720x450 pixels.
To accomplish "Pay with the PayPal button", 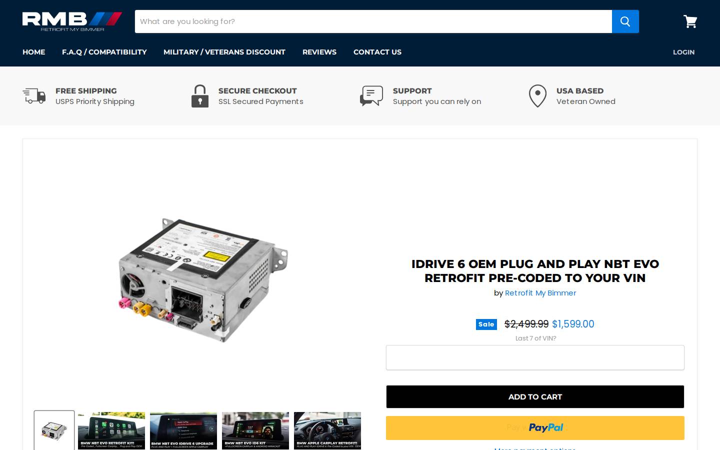I will click(x=535, y=428).
